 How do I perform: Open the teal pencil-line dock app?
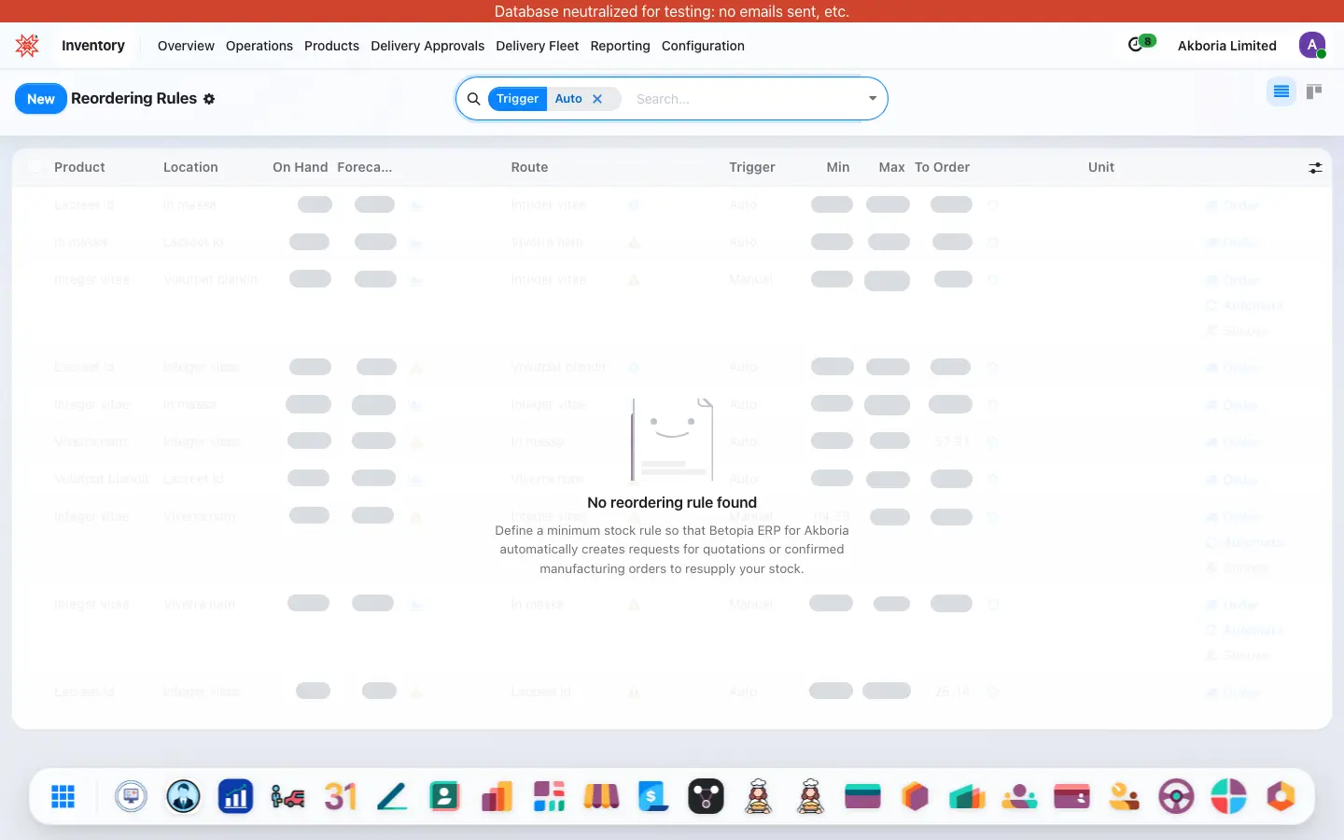[393, 796]
